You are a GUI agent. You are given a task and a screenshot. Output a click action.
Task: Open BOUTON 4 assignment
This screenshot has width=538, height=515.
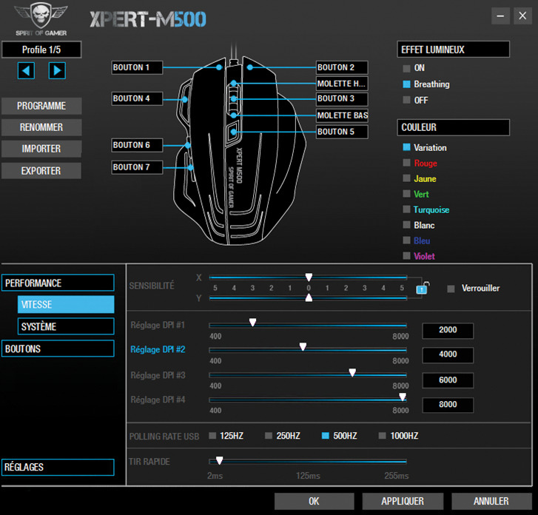pyautogui.click(x=137, y=99)
